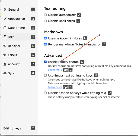Viewport: 138px width, 136px height.
Task: Uncheck Use markdown in Notes
Action: pyautogui.click(x=45, y=38)
